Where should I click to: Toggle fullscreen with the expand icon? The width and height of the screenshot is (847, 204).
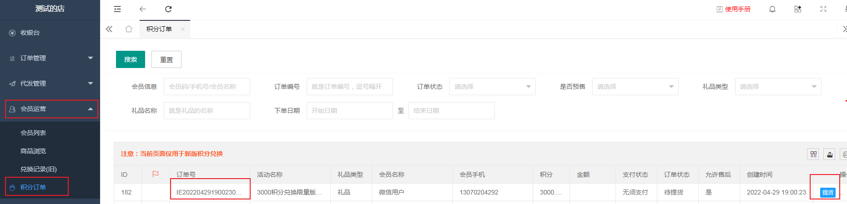click(823, 9)
